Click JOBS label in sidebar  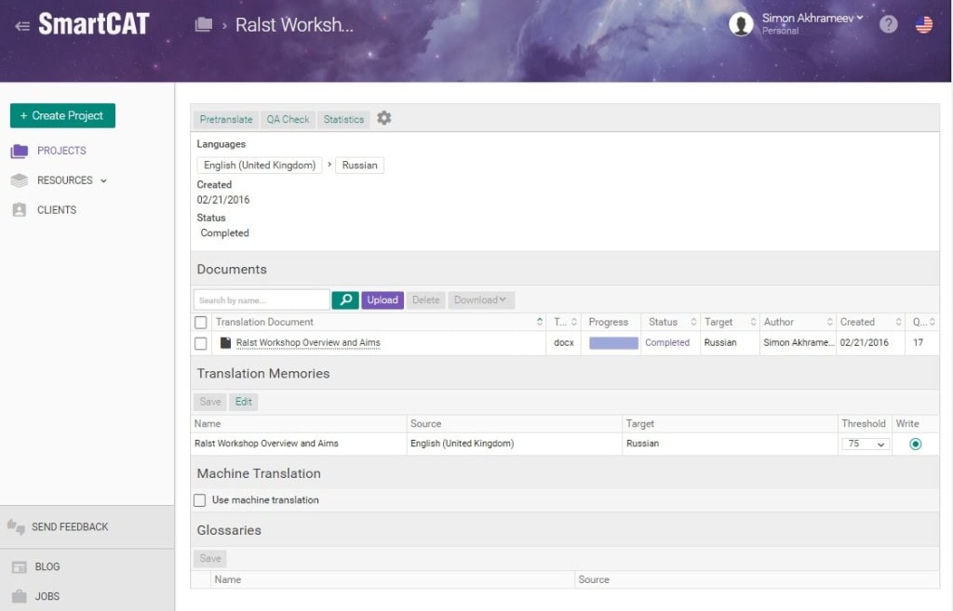pos(47,596)
